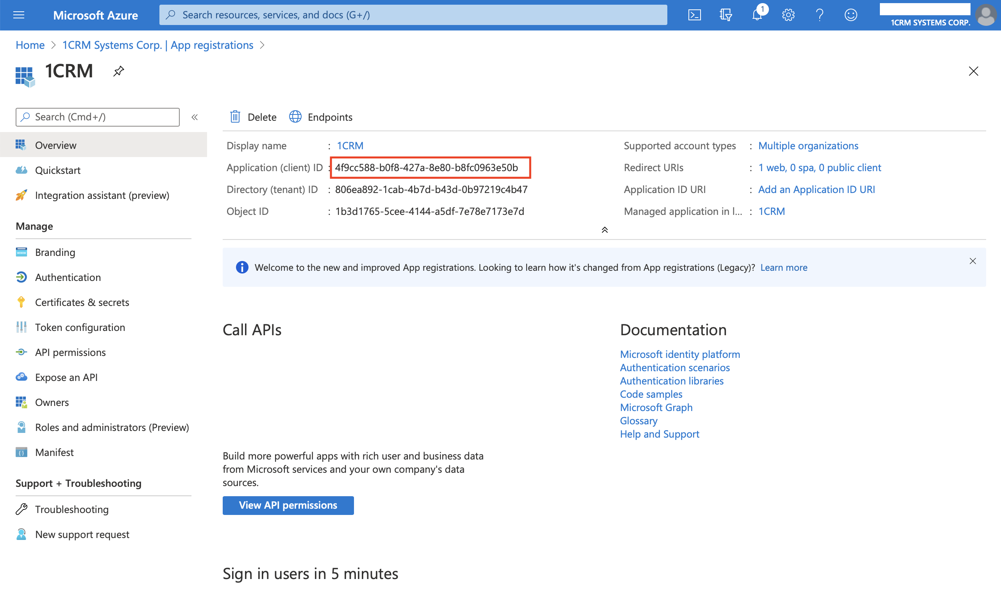Viewport: 1001px width, 597px height.
Task: Open portal settings gear
Action: [788, 15]
